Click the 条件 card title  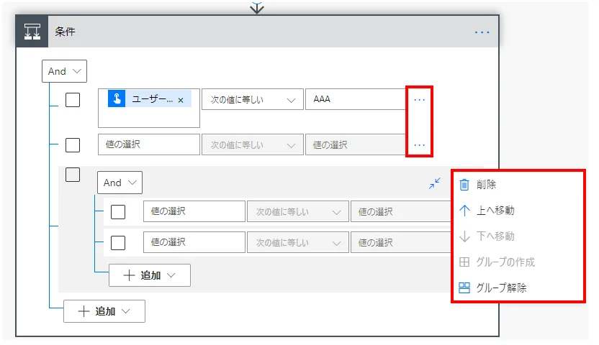[65, 32]
